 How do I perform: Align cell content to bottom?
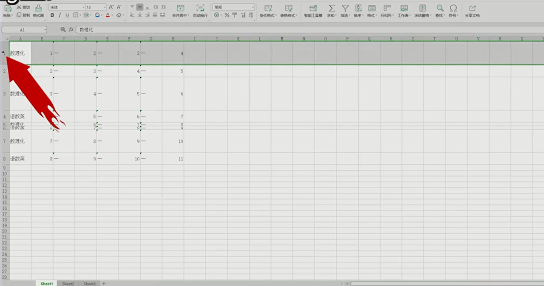tap(147, 7)
